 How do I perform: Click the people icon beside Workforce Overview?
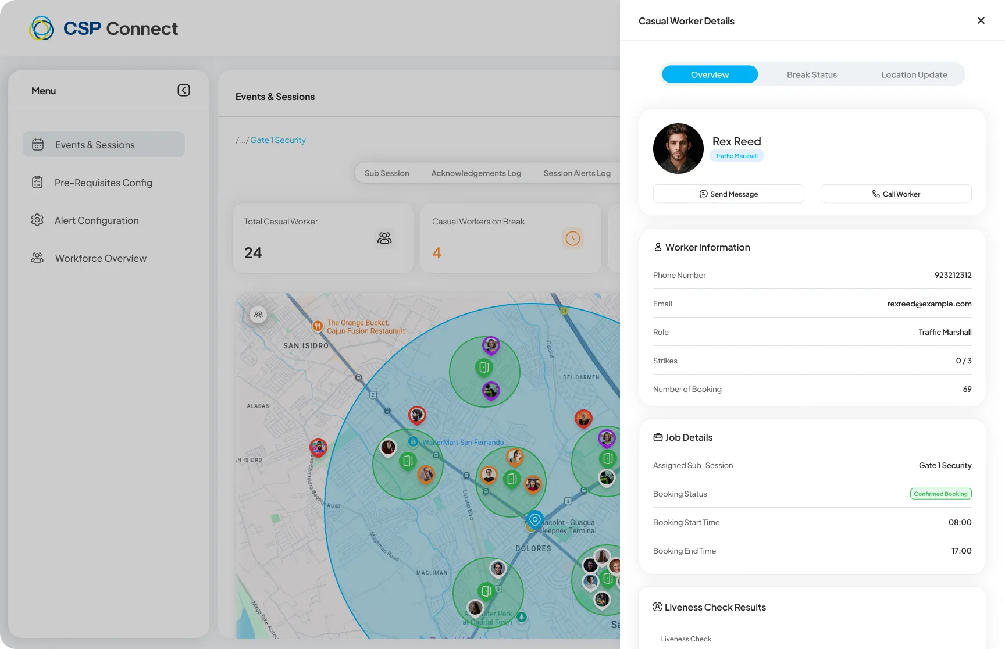37,258
